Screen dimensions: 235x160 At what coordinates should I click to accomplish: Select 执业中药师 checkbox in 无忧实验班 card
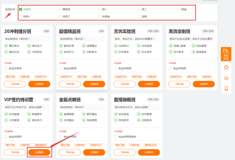click(x=115, y=68)
